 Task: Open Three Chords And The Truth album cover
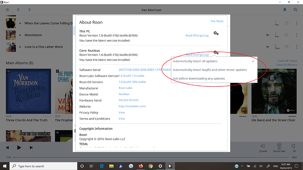pyautogui.click(x=29, y=91)
